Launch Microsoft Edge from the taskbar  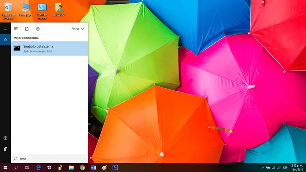pyautogui.click(x=39, y=167)
